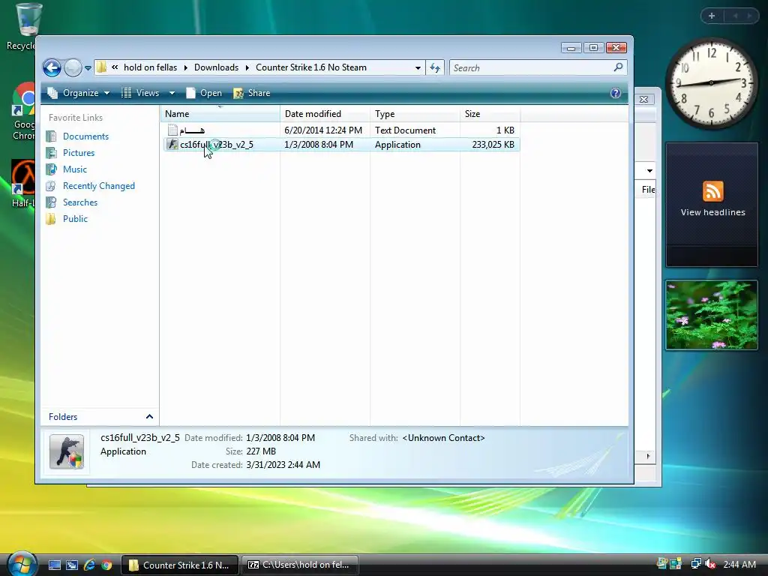Click View headlines feed gadget

712,205
